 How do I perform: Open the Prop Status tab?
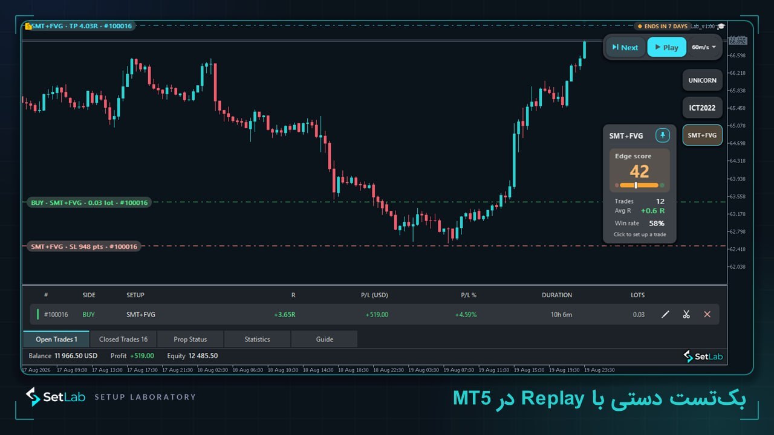tap(190, 339)
